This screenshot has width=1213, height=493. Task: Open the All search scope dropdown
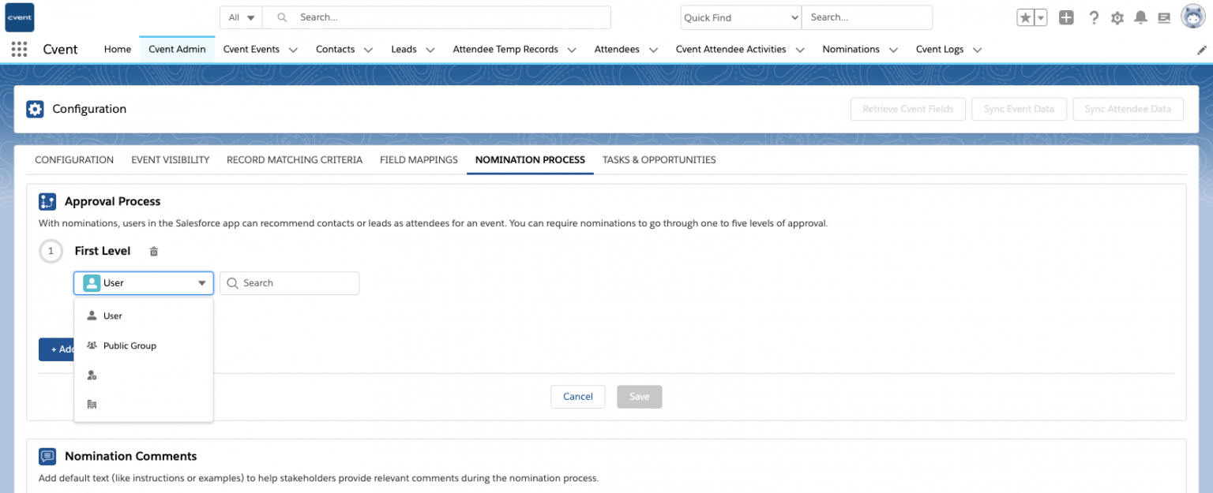(x=242, y=17)
